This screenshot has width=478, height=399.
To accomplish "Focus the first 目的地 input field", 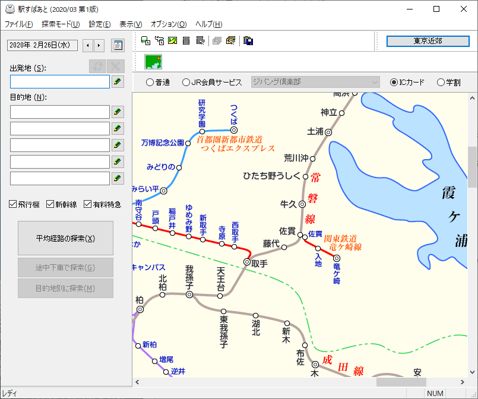I will (60, 112).
